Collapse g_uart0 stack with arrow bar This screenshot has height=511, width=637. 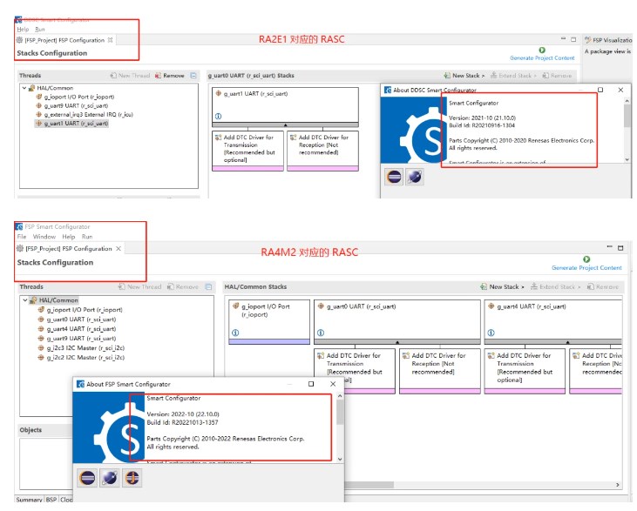pyautogui.click(x=396, y=342)
